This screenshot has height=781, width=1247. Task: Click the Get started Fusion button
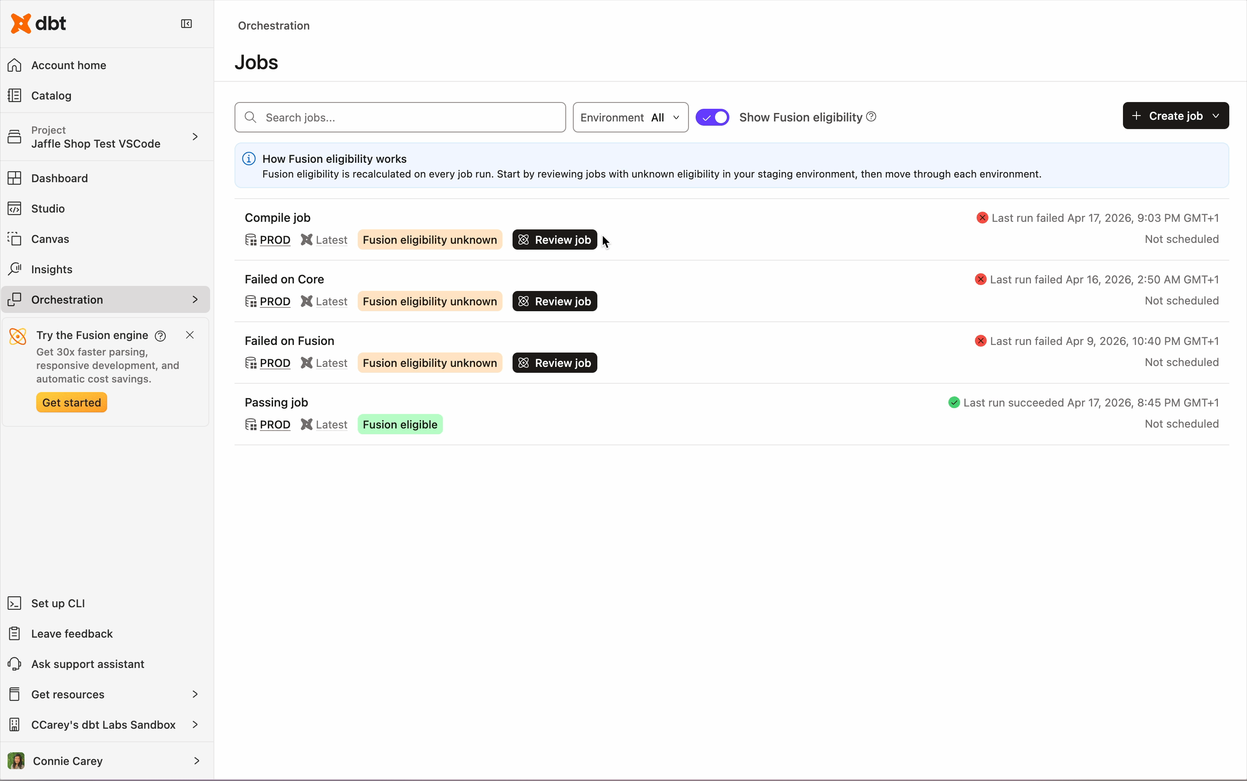(71, 402)
